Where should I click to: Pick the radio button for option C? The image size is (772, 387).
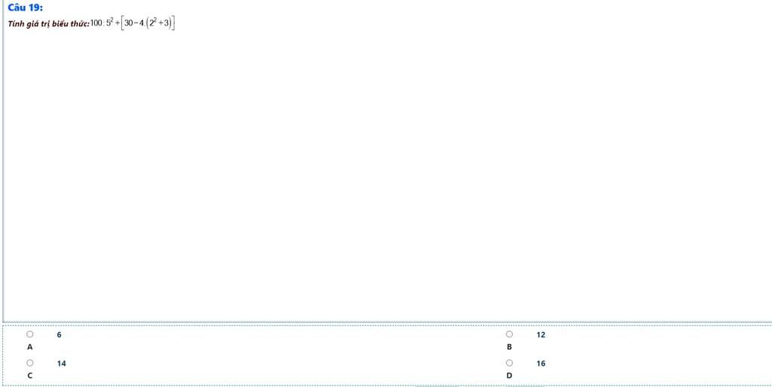coord(30,363)
